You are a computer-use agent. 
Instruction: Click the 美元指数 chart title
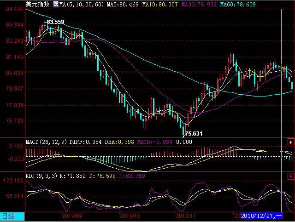pyautogui.click(x=37, y=4)
